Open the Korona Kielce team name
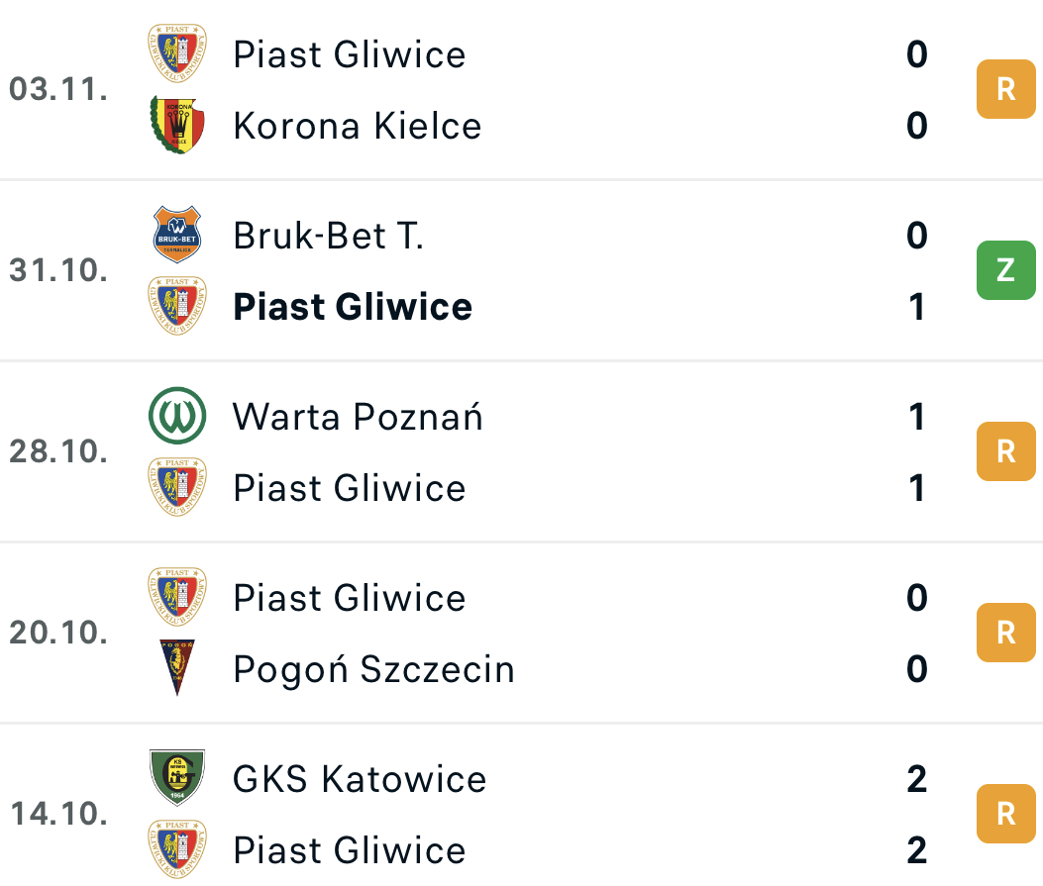The width and height of the screenshot is (1043, 886). pyautogui.click(x=357, y=127)
